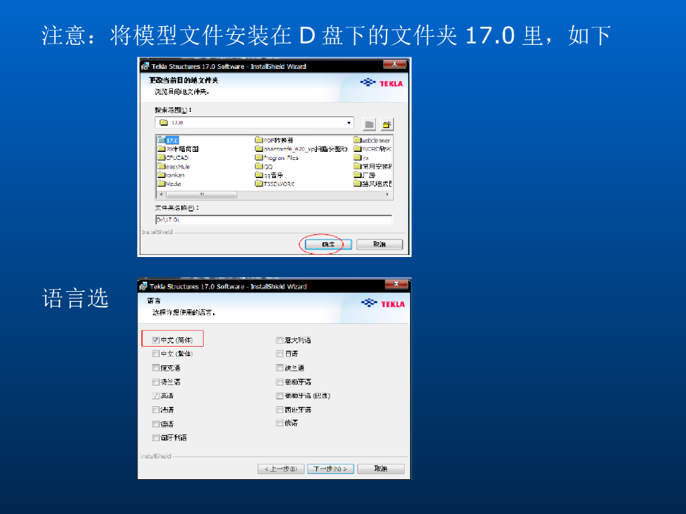
Task: Select the kankan folder
Action: point(171,175)
